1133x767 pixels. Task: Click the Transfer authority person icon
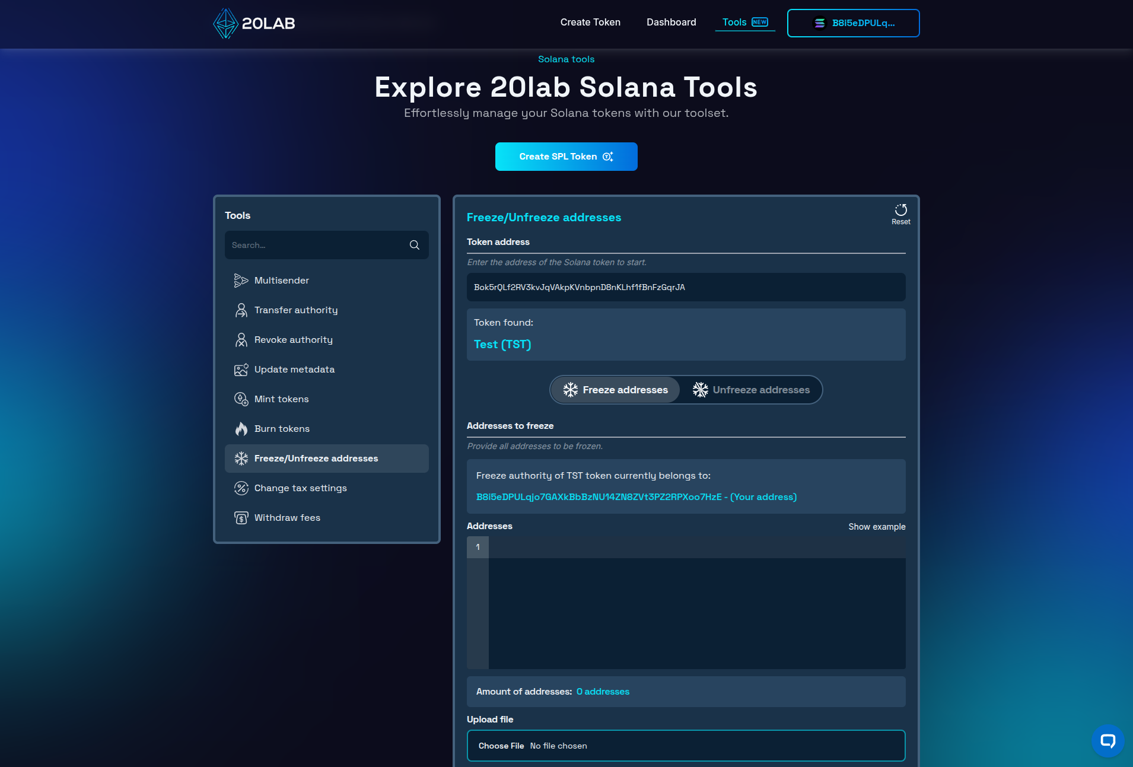[x=241, y=310]
